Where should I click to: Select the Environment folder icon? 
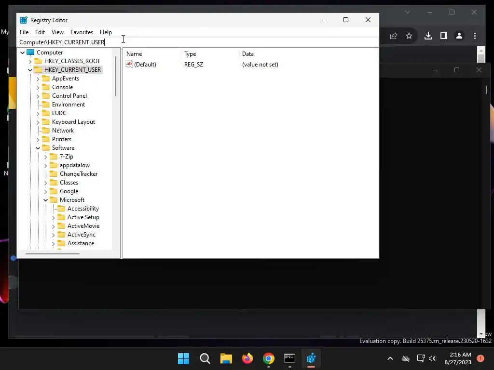pos(46,104)
